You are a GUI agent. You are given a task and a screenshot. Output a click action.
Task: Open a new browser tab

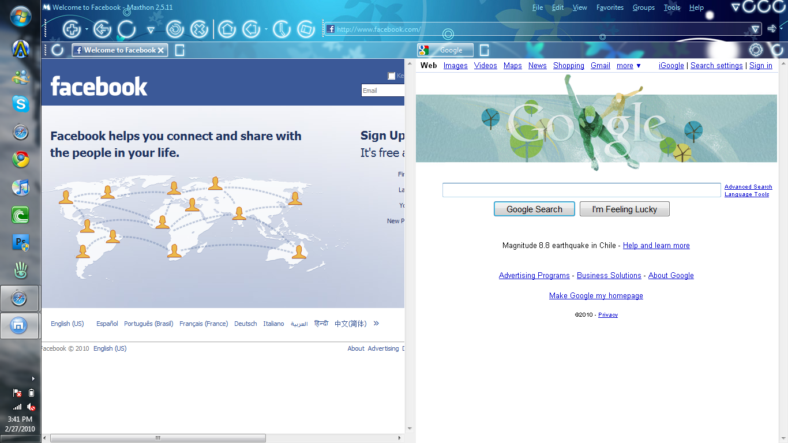click(71, 29)
